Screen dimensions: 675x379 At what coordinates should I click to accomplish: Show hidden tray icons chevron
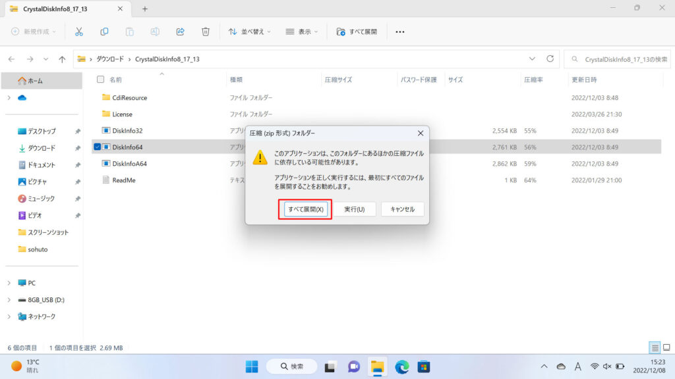pyautogui.click(x=544, y=366)
